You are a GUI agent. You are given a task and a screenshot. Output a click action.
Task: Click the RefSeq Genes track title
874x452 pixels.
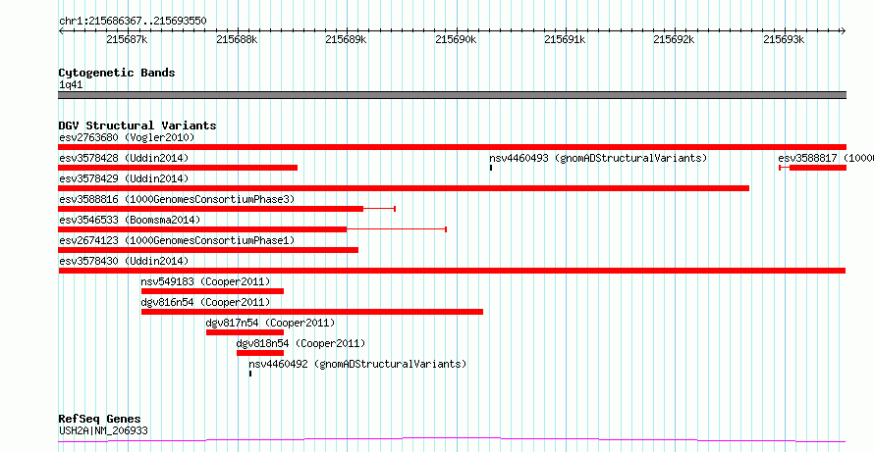100,419
